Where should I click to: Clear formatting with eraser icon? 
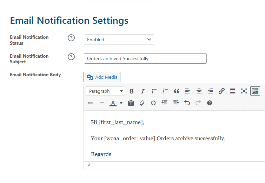(x=142, y=103)
